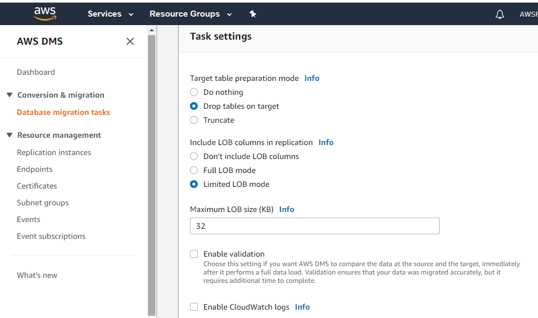Viewport: 538px width, 318px height.
Task: Enable CloudWatch logs checkbox
Action: 194,307
